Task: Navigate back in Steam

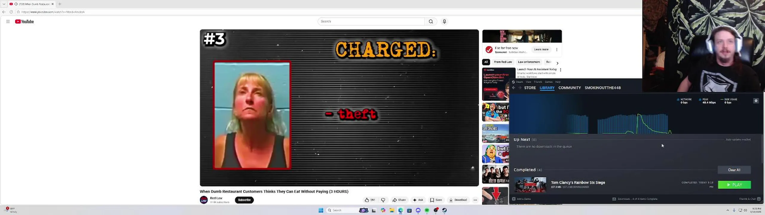Action: point(514,88)
